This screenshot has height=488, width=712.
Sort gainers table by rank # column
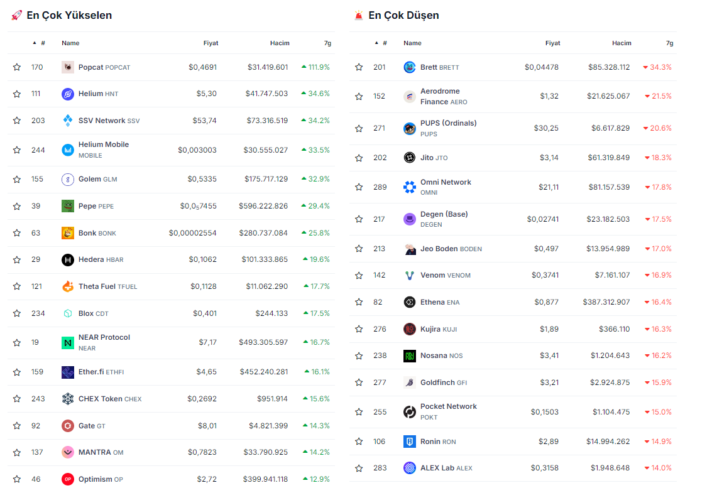click(x=42, y=43)
